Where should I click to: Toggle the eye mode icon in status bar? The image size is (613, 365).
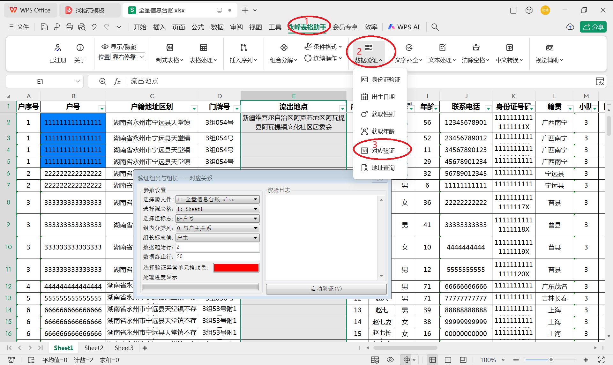coord(390,360)
